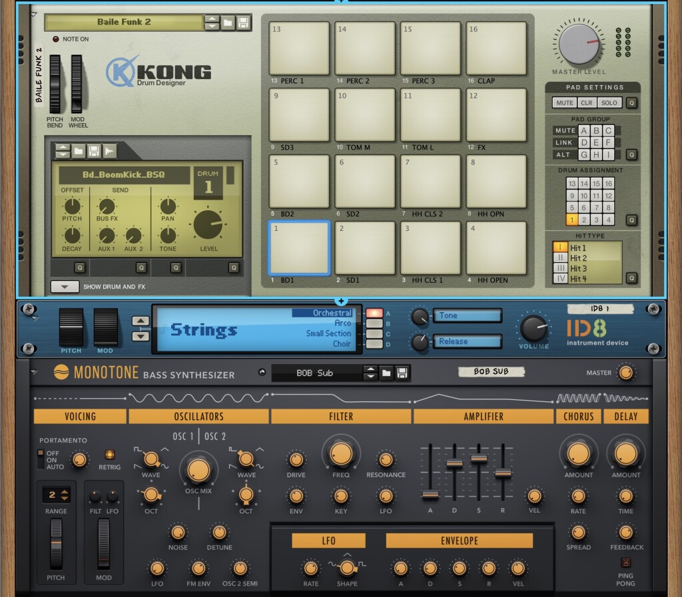This screenshot has height=597, width=682.
Task: Click the Chorus Amount knob
Action: point(579,454)
